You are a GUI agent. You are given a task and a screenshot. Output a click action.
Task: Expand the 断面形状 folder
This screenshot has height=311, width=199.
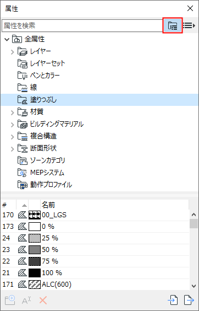(x=13, y=149)
